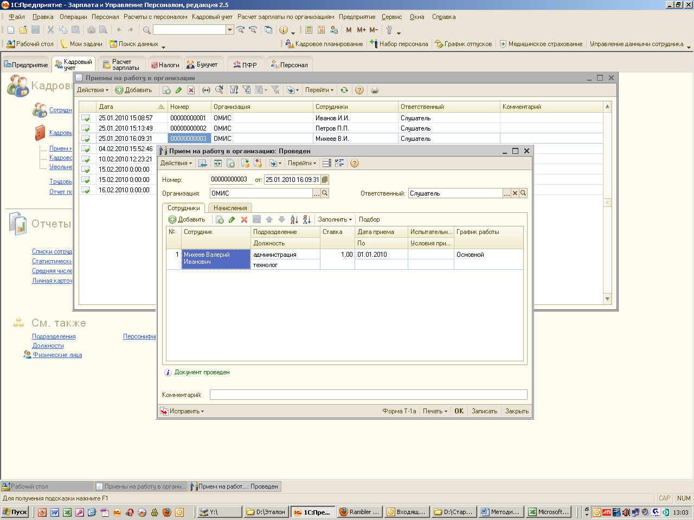
Task: Click the OK button in document window
Action: point(459,411)
